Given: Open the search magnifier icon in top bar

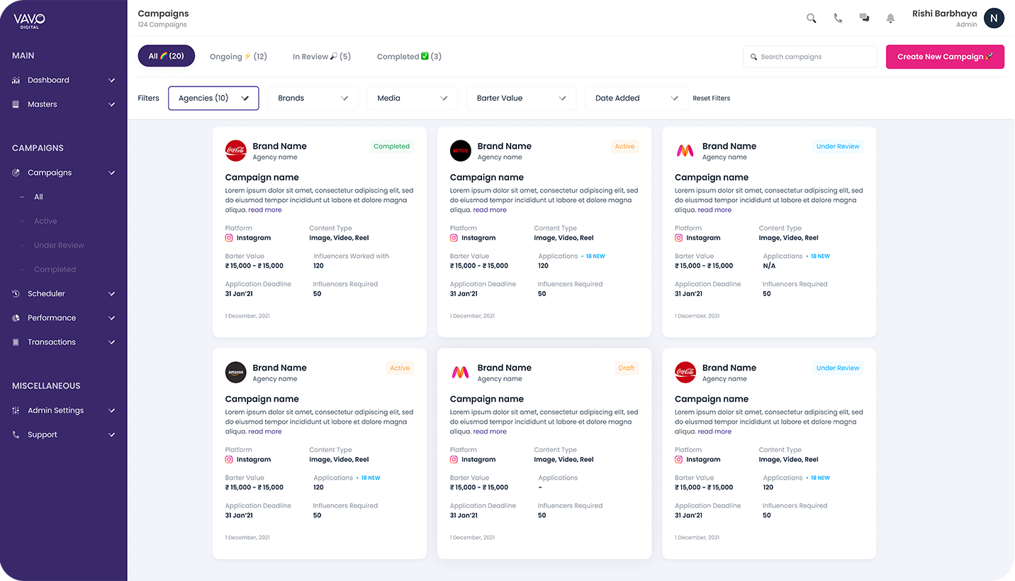Looking at the screenshot, I should point(810,18).
